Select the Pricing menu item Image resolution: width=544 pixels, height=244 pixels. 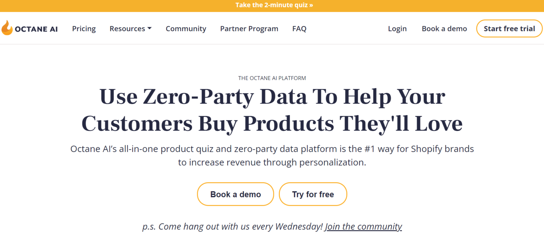[84, 28]
